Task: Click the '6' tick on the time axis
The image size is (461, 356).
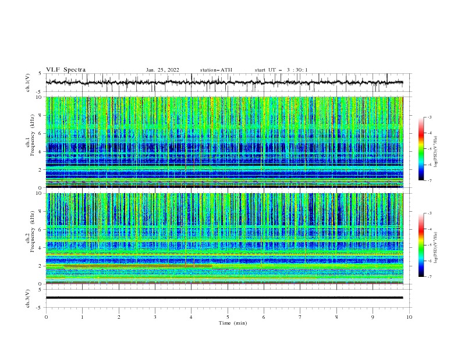Action: pyautogui.click(x=264, y=317)
